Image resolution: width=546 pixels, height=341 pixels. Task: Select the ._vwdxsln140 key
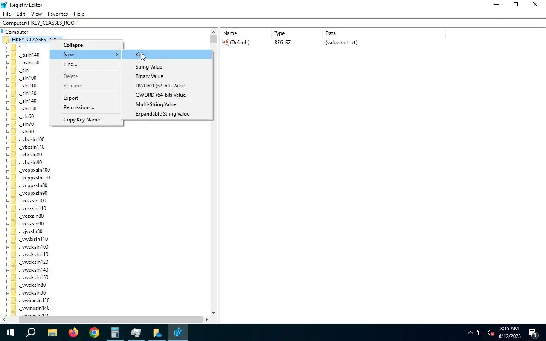point(33,270)
